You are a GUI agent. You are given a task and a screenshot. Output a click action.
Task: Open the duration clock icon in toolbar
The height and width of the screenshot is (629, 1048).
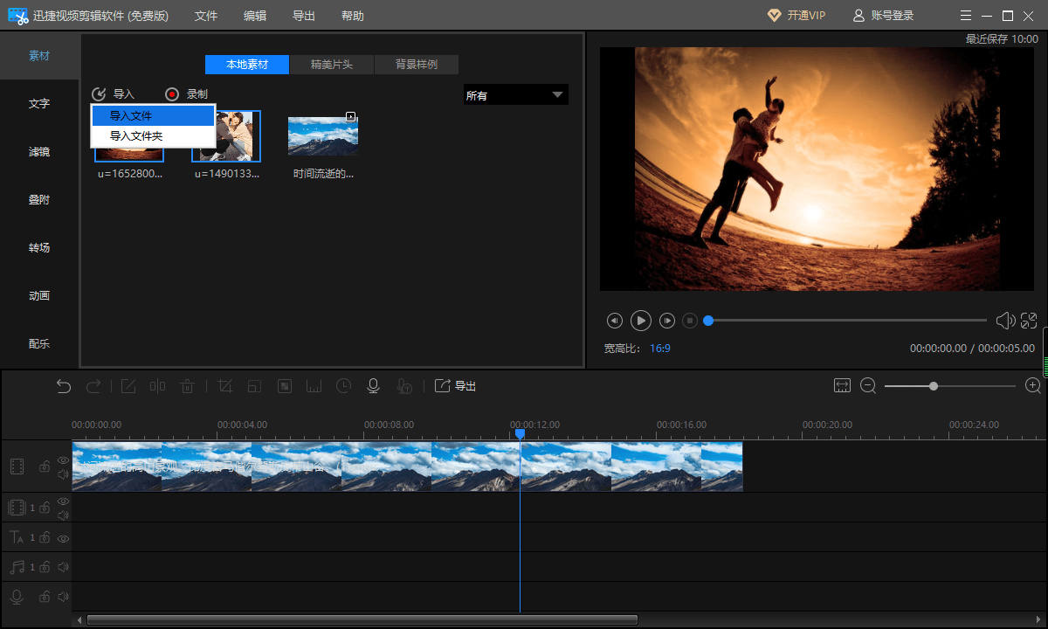(x=344, y=386)
